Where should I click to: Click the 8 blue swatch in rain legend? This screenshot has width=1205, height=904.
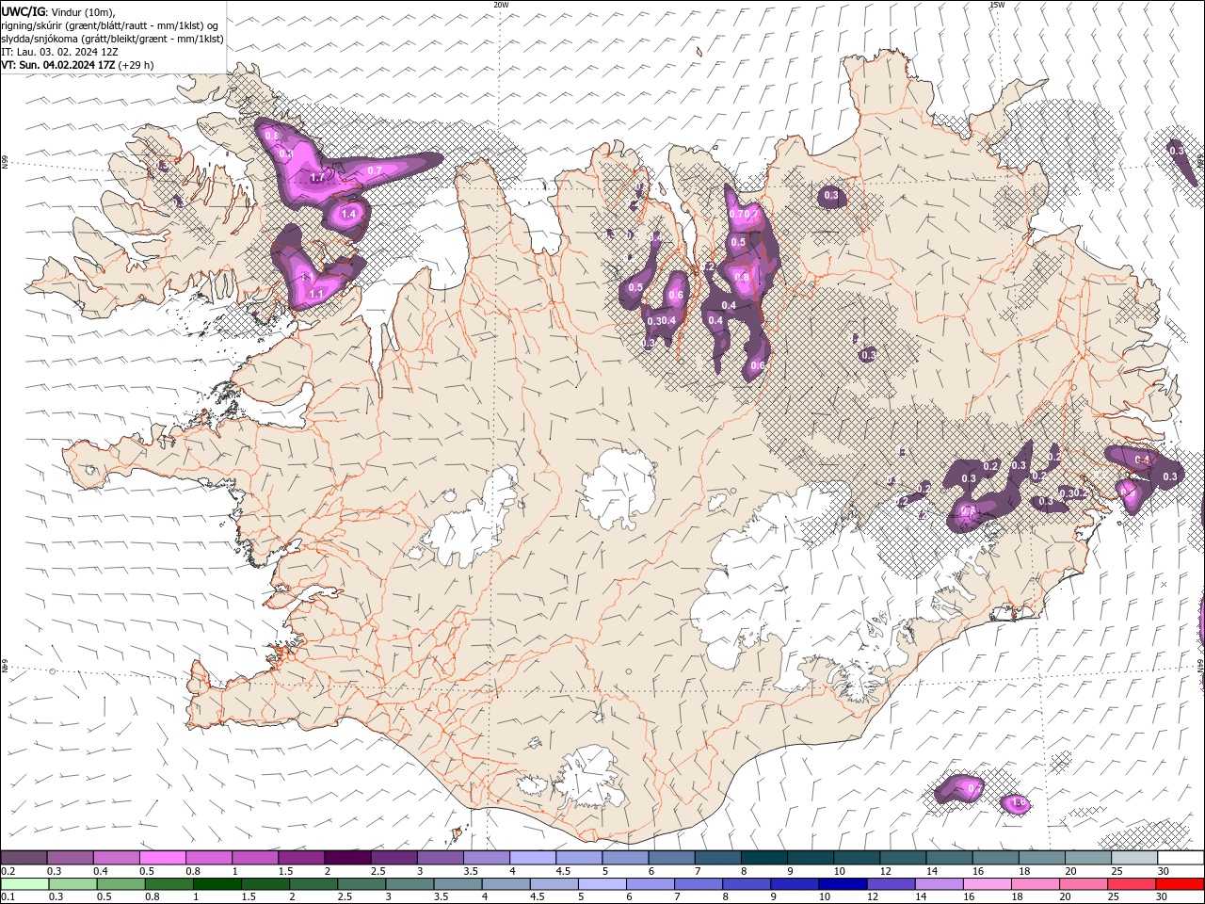pyautogui.click(x=747, y=884)
